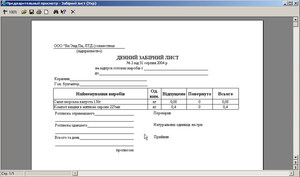300x177 pixels.
Task: Maximize the preview window
Action: [x=290, y=3]
